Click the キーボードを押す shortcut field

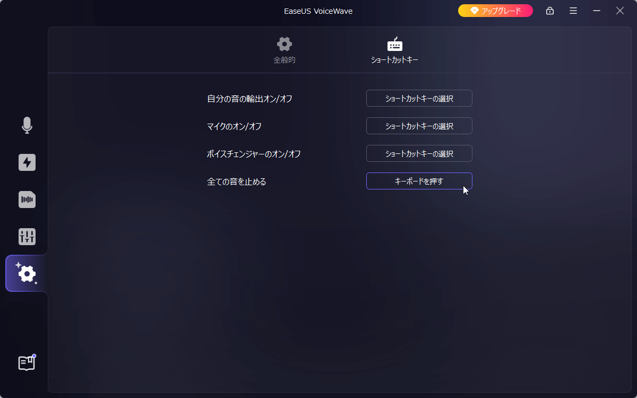[419, 181]
